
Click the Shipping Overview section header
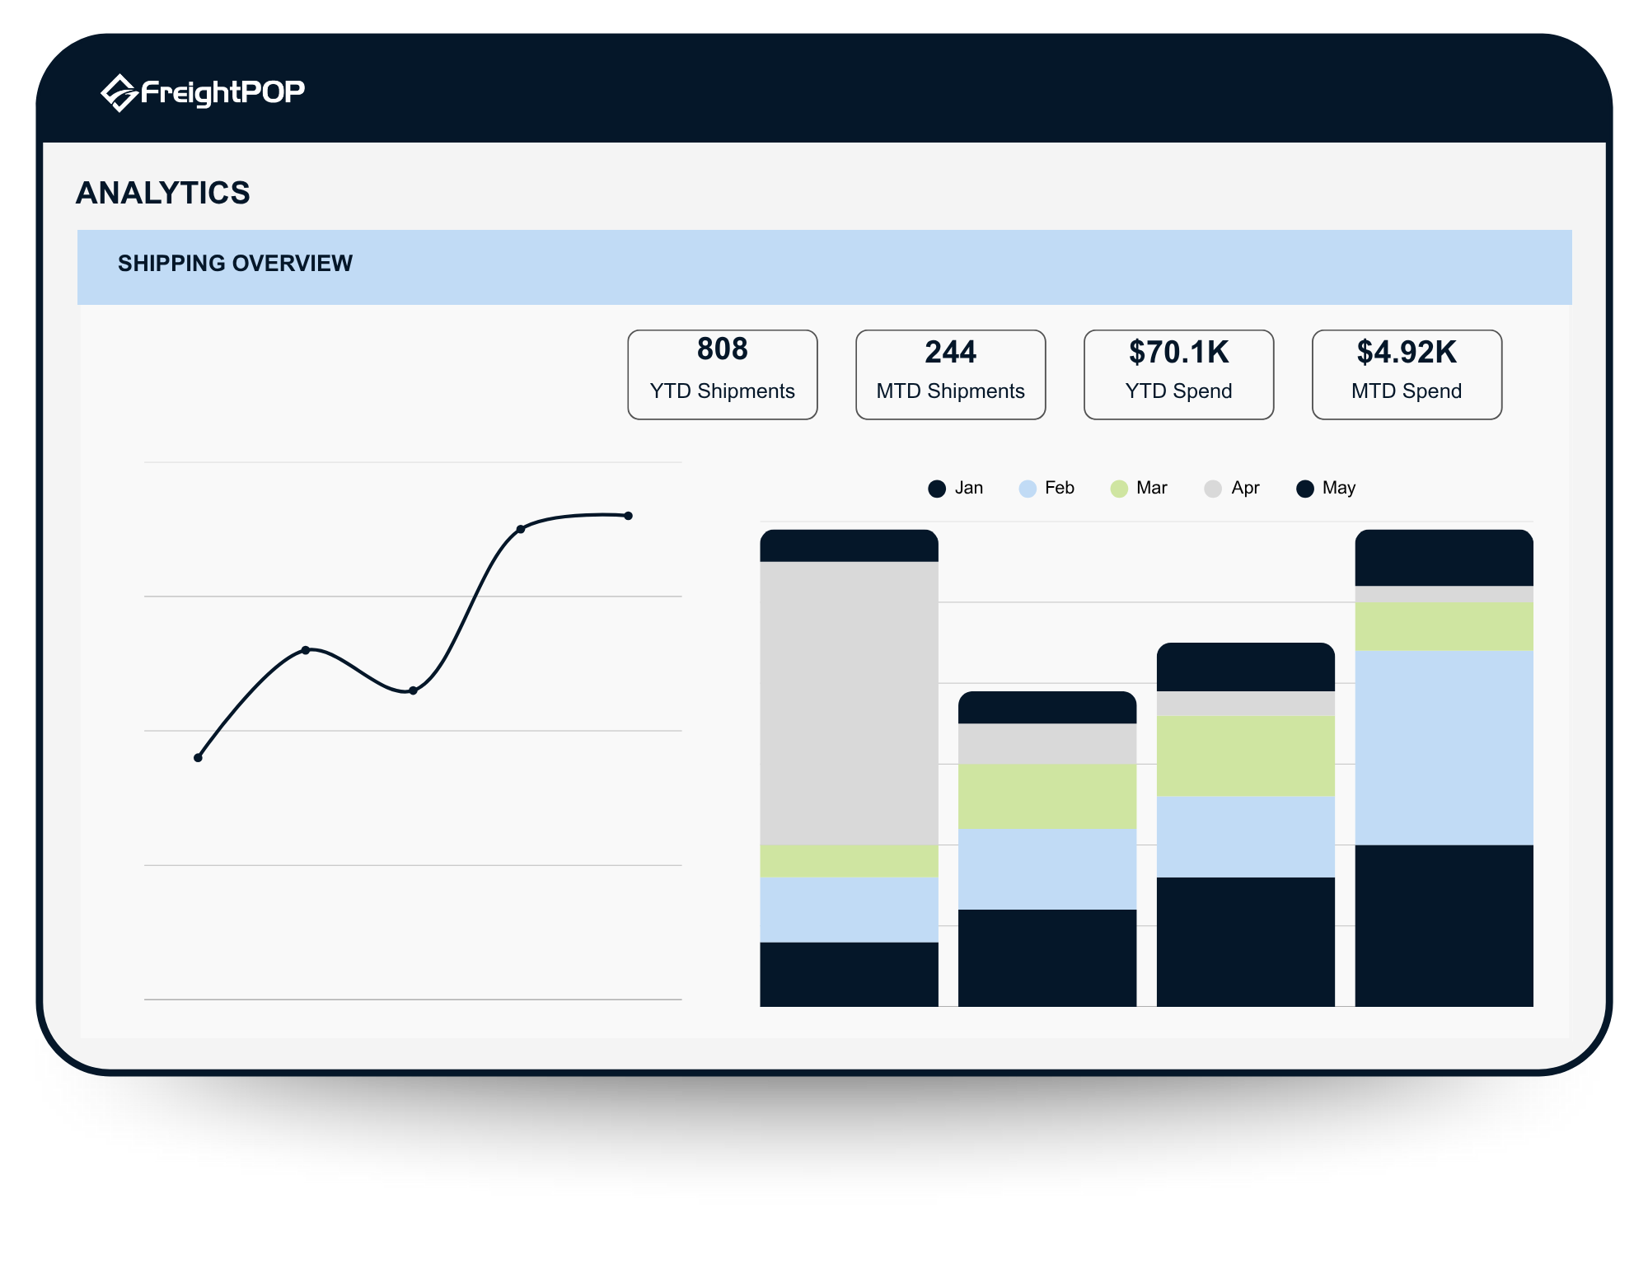click(x=235, y=264)
